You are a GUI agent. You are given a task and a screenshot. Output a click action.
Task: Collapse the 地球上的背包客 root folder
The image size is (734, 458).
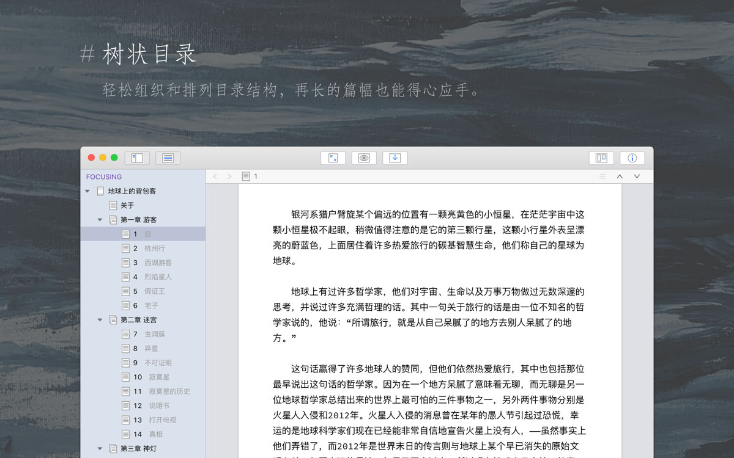87,191
